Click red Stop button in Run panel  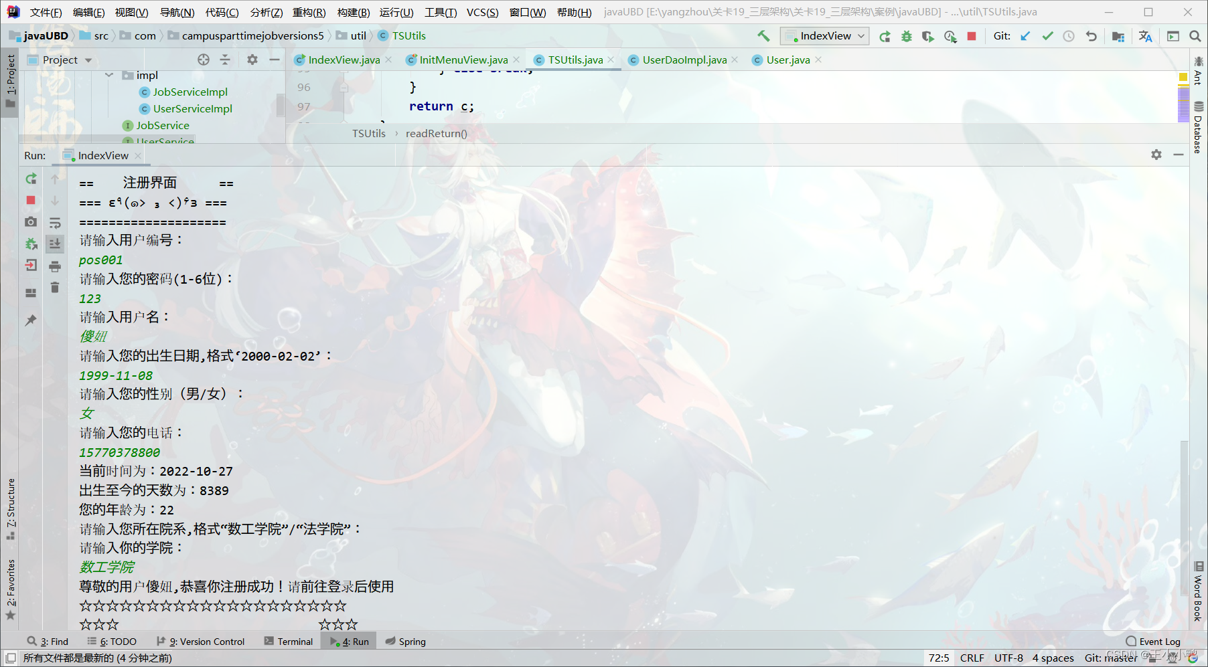click(31, 200)
